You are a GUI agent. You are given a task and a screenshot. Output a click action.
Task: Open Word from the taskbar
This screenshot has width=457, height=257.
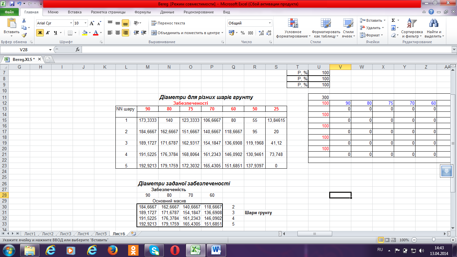click(x=216, y=250)
